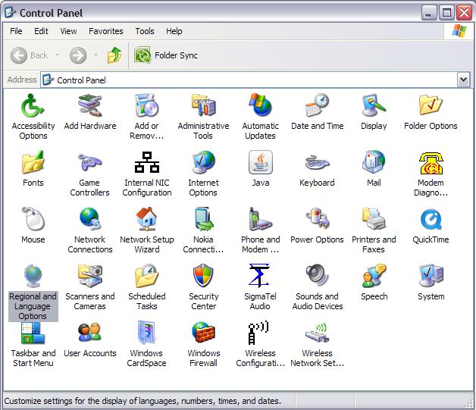
Task: Select Phone and Modem options icon
Action: pyautogui.click(x=260, y=219)
